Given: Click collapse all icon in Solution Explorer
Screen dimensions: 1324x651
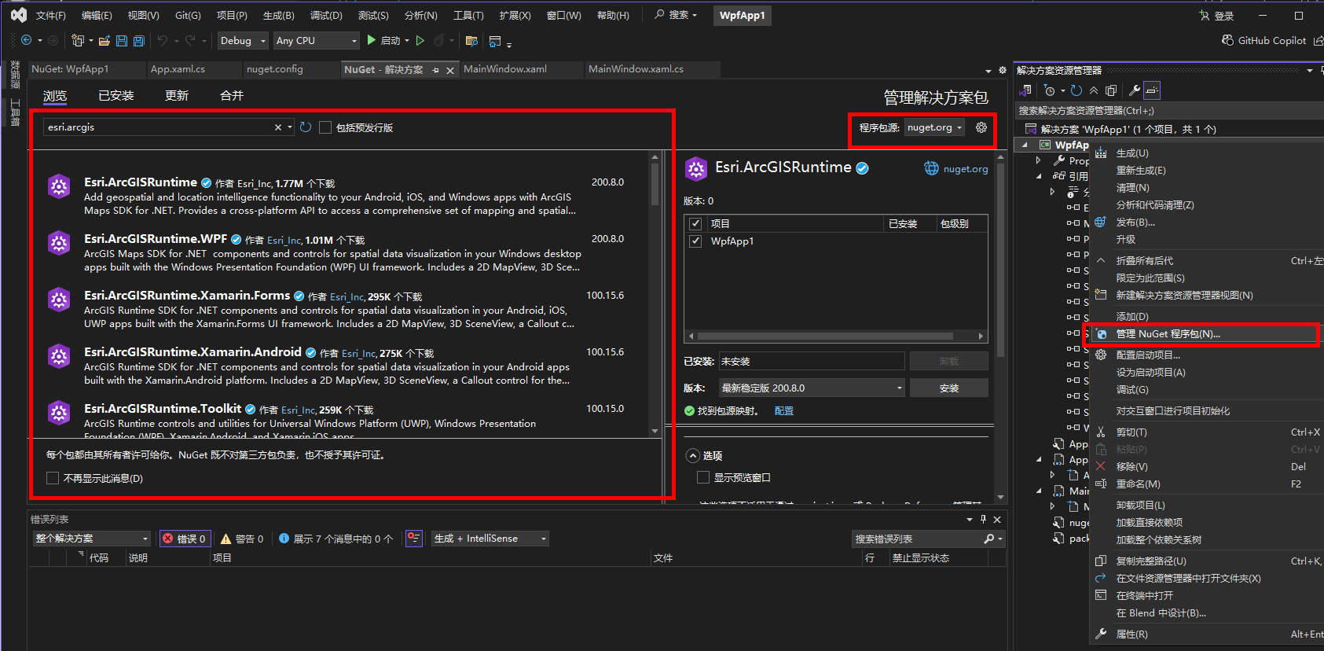Looking at the screenshot, I should (x=1094, y=90).
